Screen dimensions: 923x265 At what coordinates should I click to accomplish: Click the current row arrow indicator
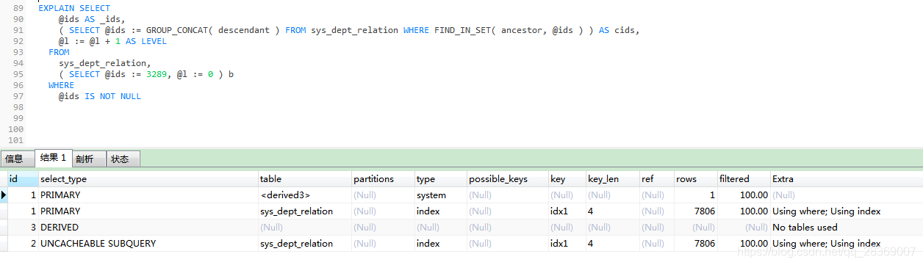click(x=4, y=195)
